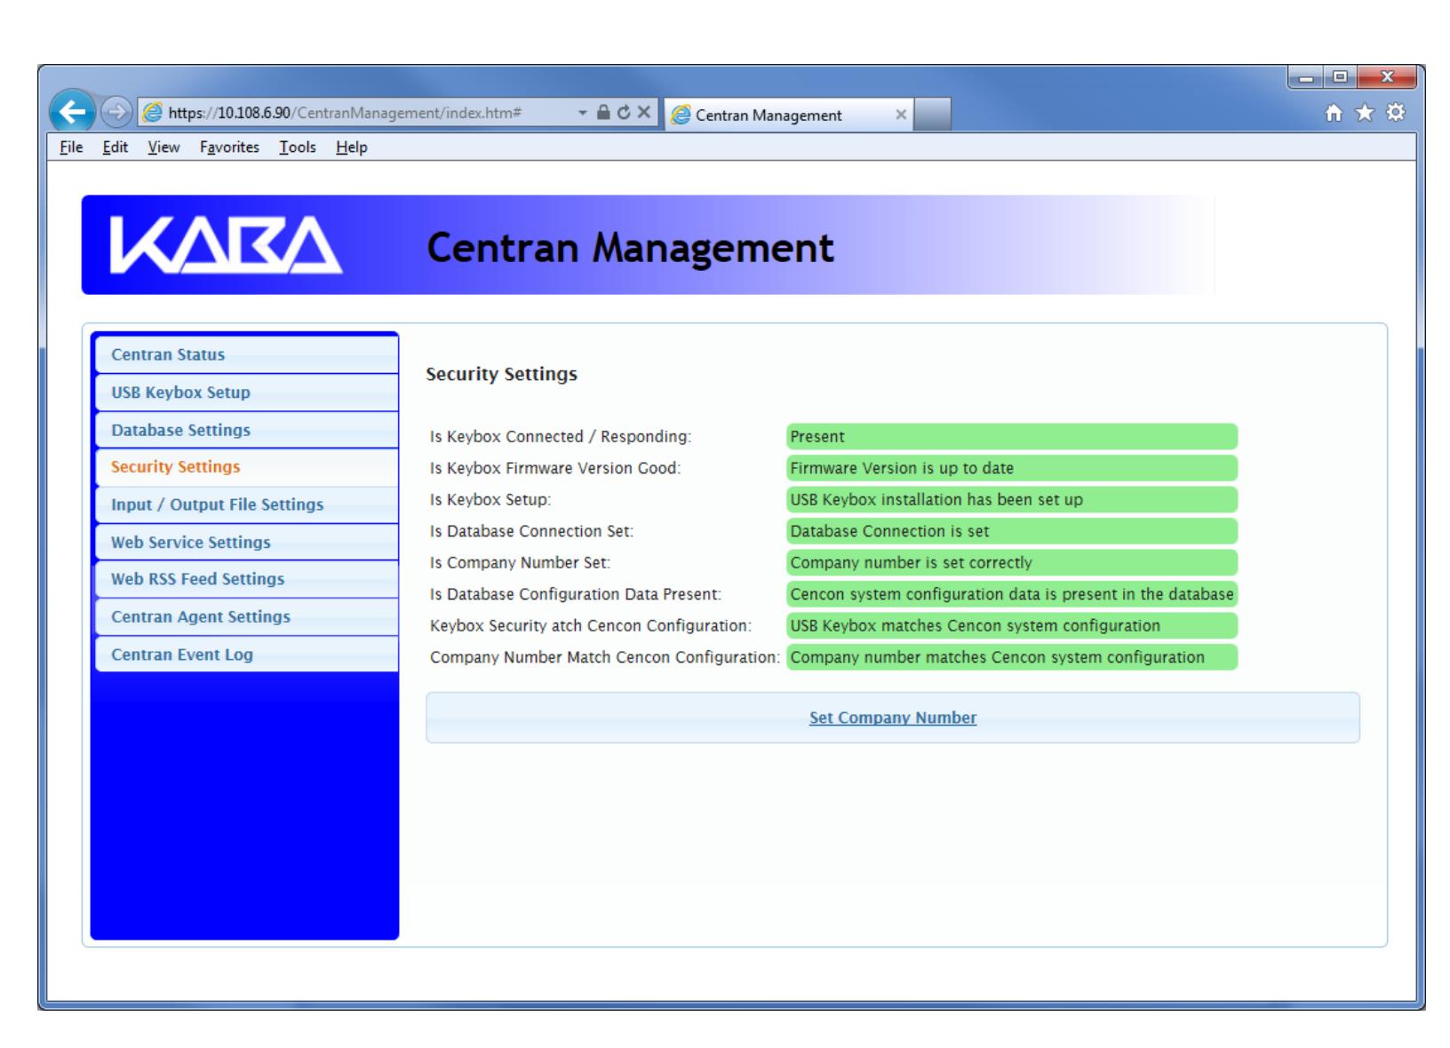Click the 'Centran Management' banner title

(x=630, y=248)
